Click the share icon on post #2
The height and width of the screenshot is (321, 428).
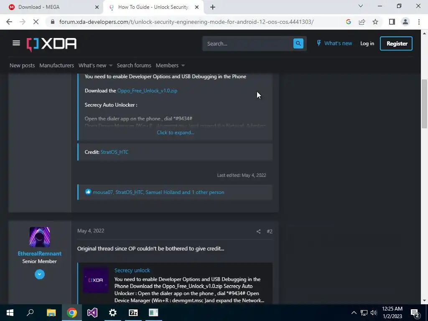[258, 232]
